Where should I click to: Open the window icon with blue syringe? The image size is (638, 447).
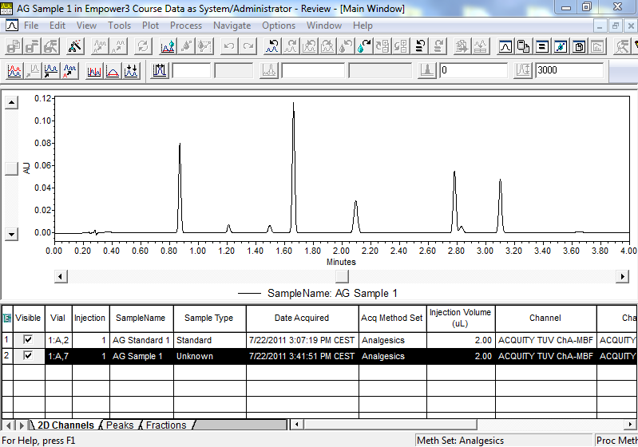point(561,46)
